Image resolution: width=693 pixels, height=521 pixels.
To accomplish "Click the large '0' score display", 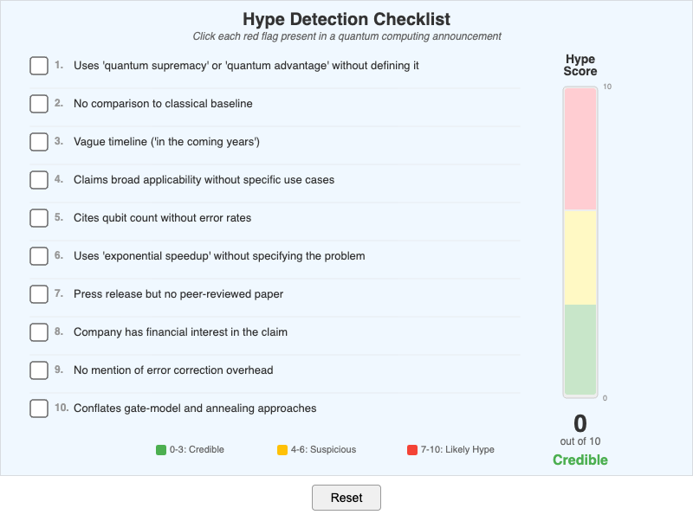I will pos(579,423).
